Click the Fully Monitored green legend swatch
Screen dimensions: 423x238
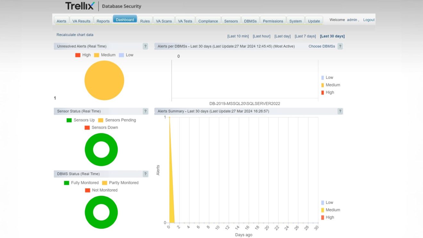(67, 183)
